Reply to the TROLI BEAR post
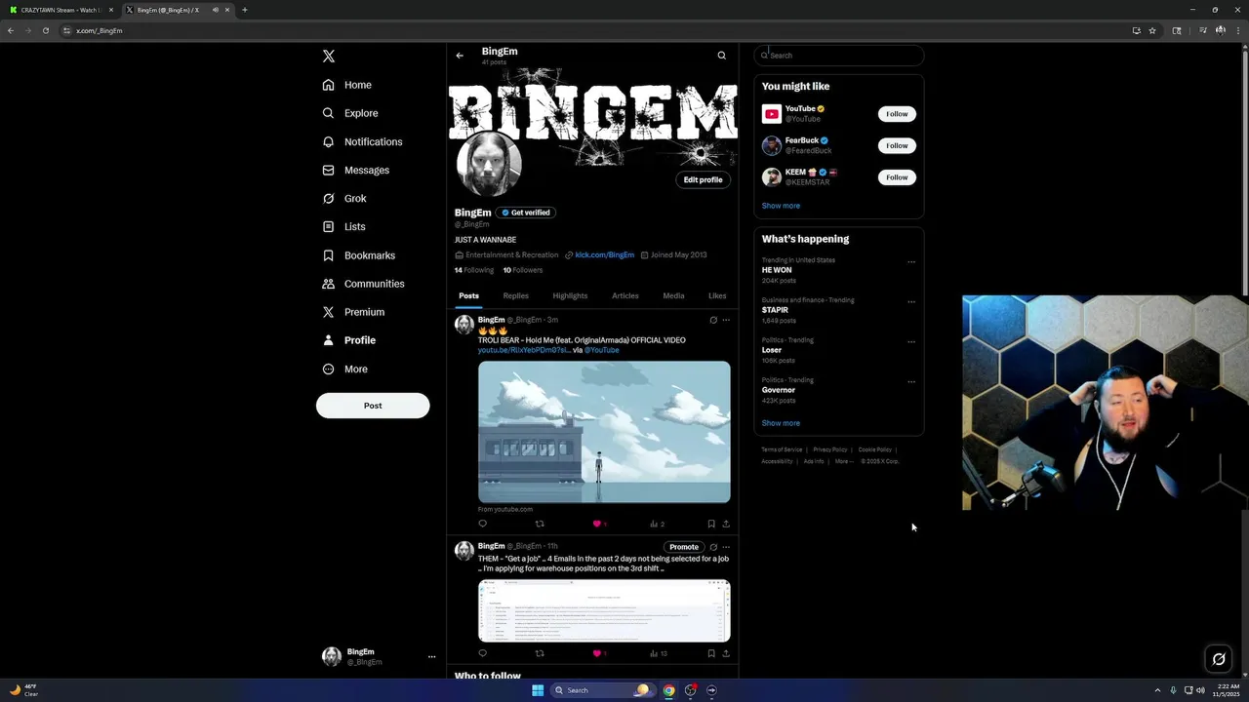Image resolution: width=1249 pixels, height=702 pixels. tap(482, 524)
